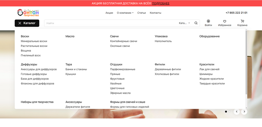Open the Контакты menu item
Viewport: 262px width, 127px height.
click(155, 13)
